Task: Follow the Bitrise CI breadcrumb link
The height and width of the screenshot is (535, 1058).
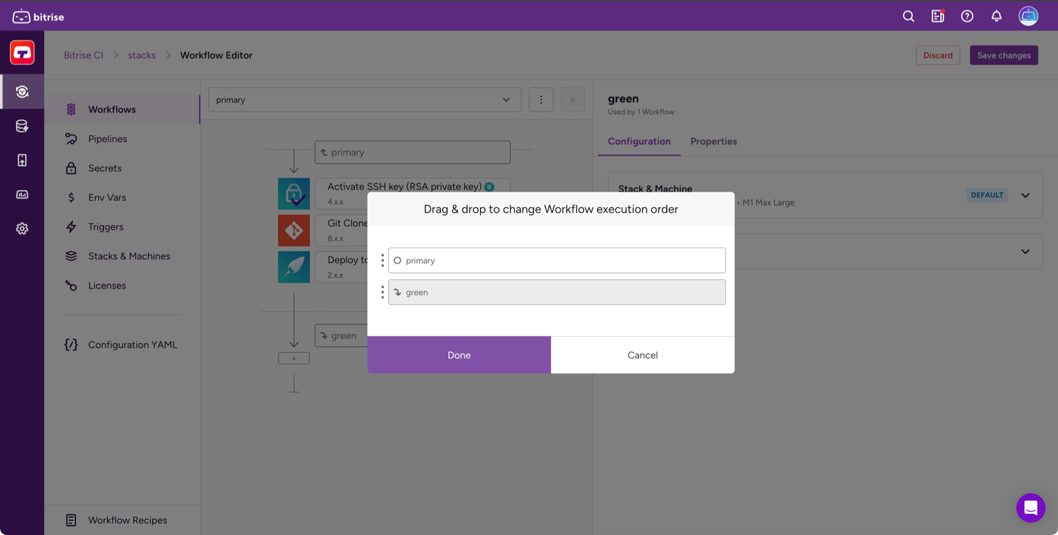Action: click(x=83, y=55)
